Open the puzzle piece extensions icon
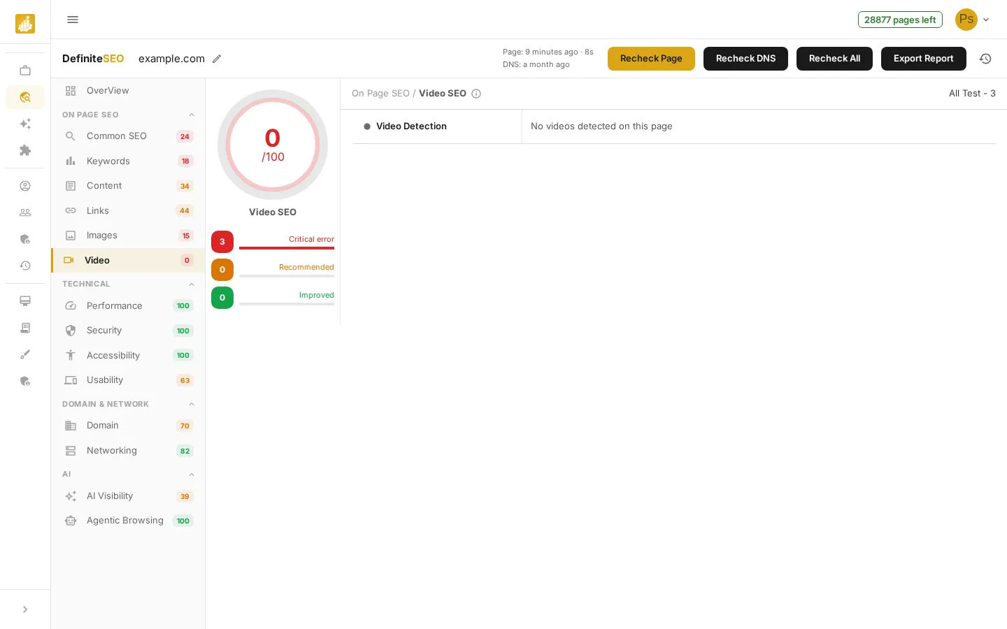1007x629 pixels. tap(25, 150)
